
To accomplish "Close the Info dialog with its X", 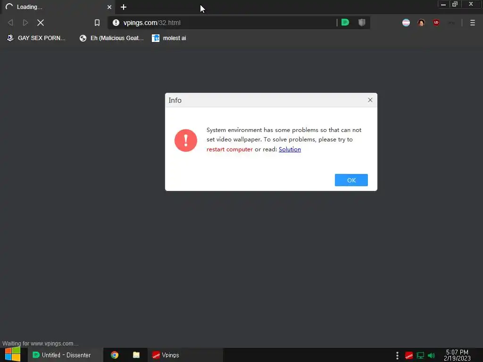I will tap(370, 100).
